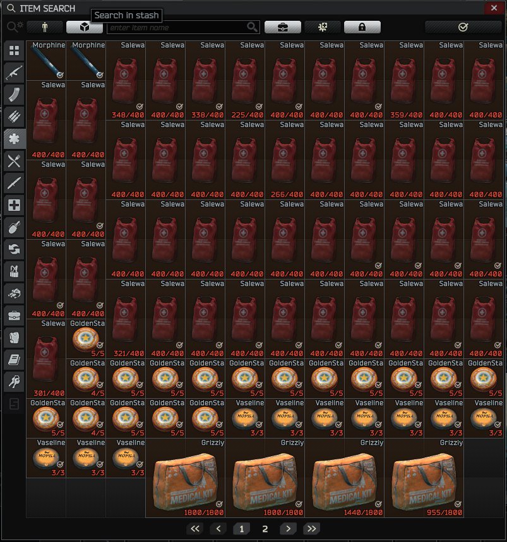
Task: Click the search settings gear-magnifier icon
Action: pyautogui.click(x=15, y=27)
